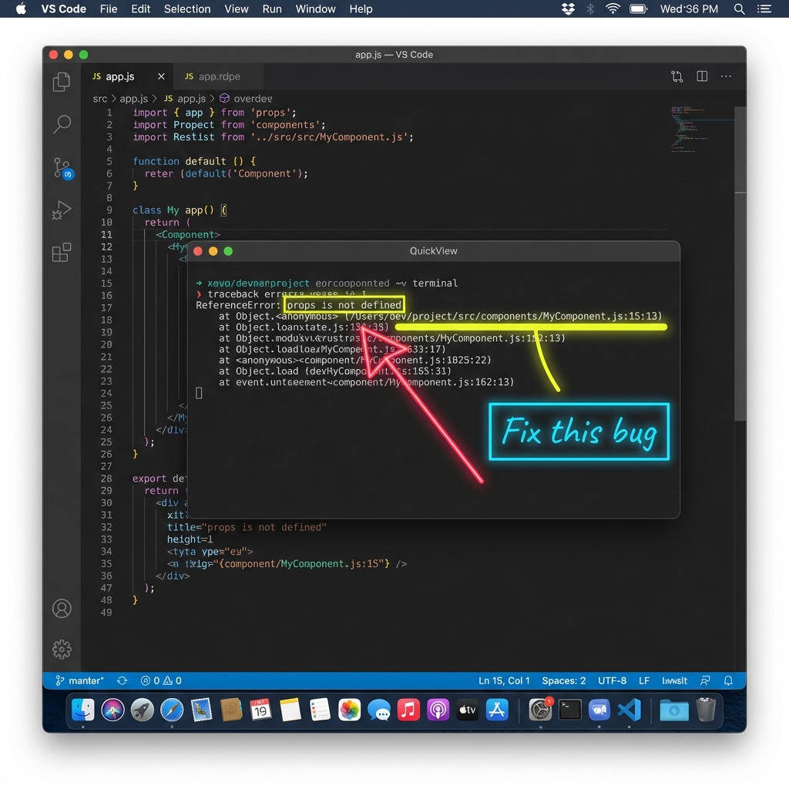
Task: Click the minimap on the editor's right edge
Action: click(697, 127)
